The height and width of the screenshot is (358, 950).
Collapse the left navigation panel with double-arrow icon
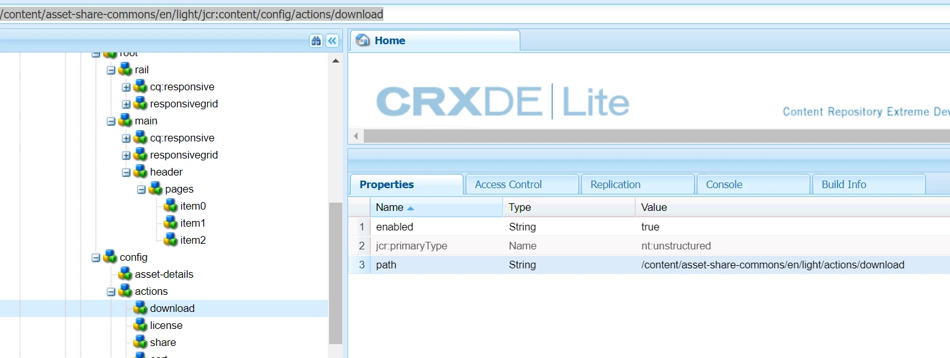[332, 40]
